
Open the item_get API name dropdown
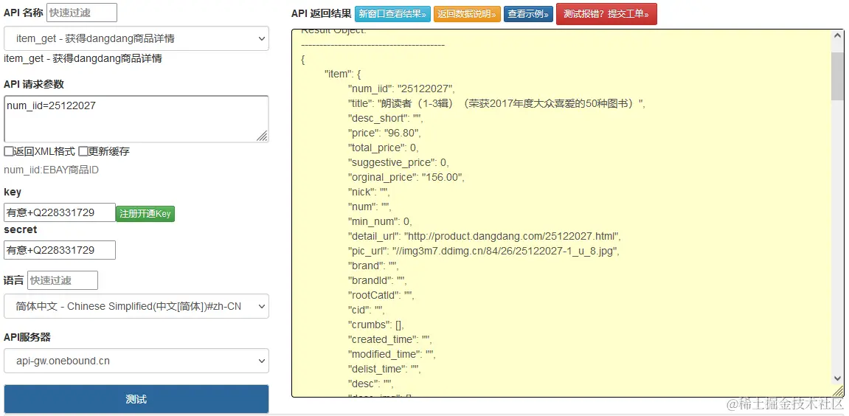136,38
